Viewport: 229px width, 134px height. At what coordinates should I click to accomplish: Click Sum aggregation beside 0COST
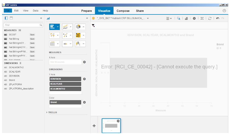click(32, 35)
